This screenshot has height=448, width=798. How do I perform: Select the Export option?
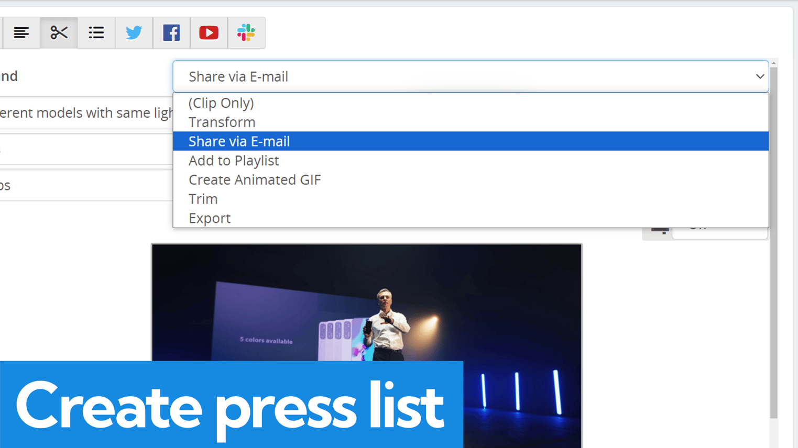click(210, 218)
